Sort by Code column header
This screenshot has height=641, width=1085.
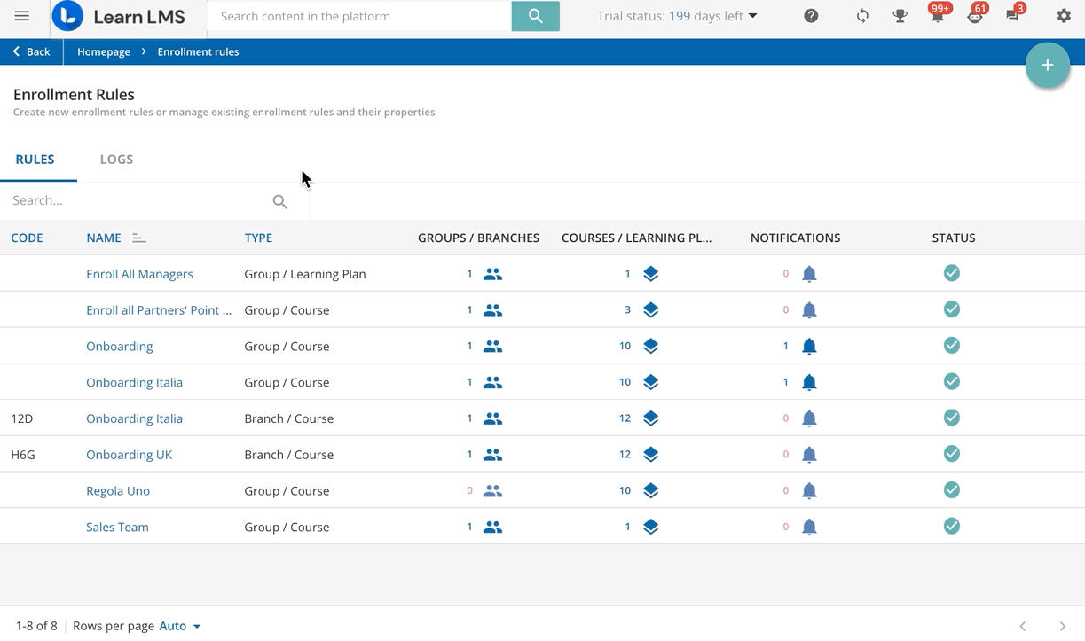click(27, 238)
